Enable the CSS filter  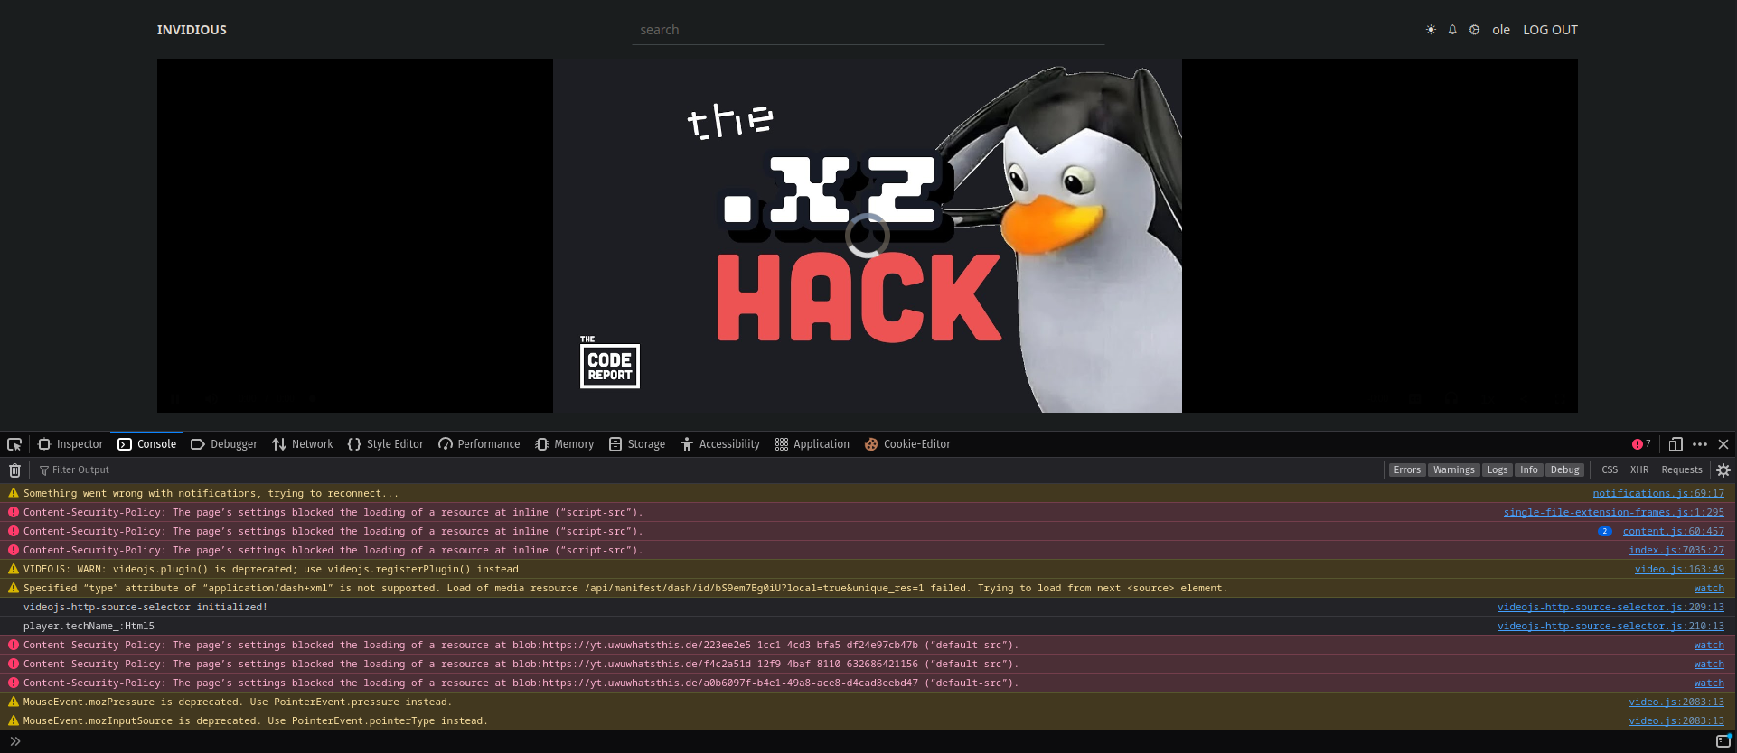[1610, 469]
